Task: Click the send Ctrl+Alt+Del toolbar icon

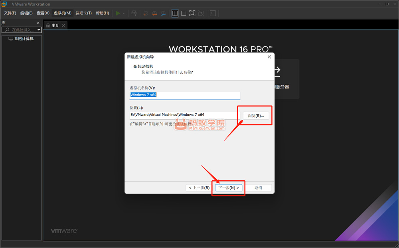Action: click(134, 13)
